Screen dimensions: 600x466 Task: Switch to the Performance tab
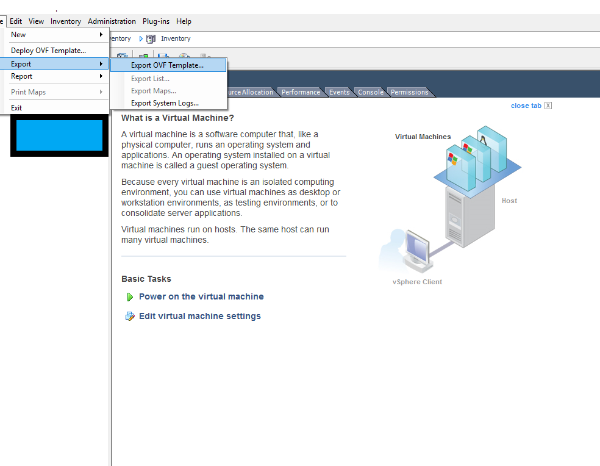301,92
